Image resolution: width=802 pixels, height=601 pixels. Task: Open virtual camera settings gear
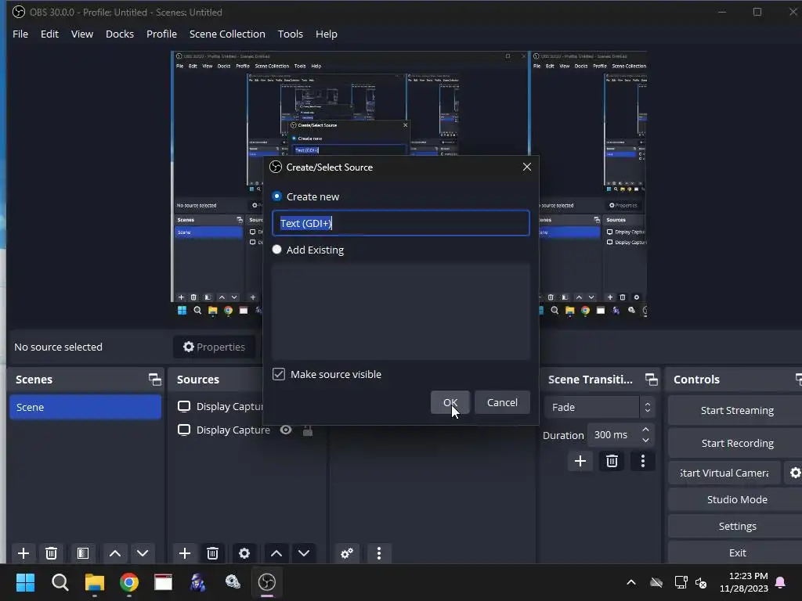[795, 473]
